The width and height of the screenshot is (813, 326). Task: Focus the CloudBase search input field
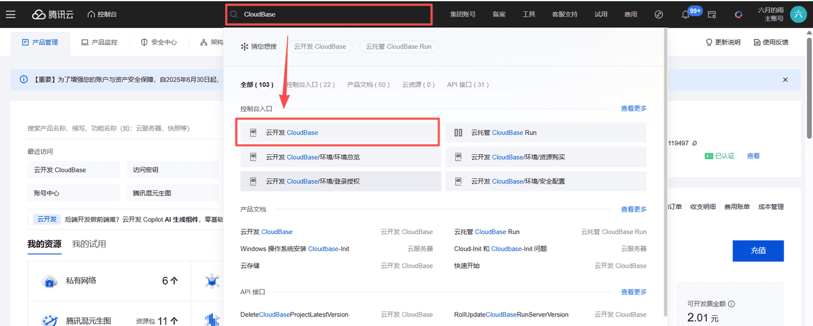point(329,14)
